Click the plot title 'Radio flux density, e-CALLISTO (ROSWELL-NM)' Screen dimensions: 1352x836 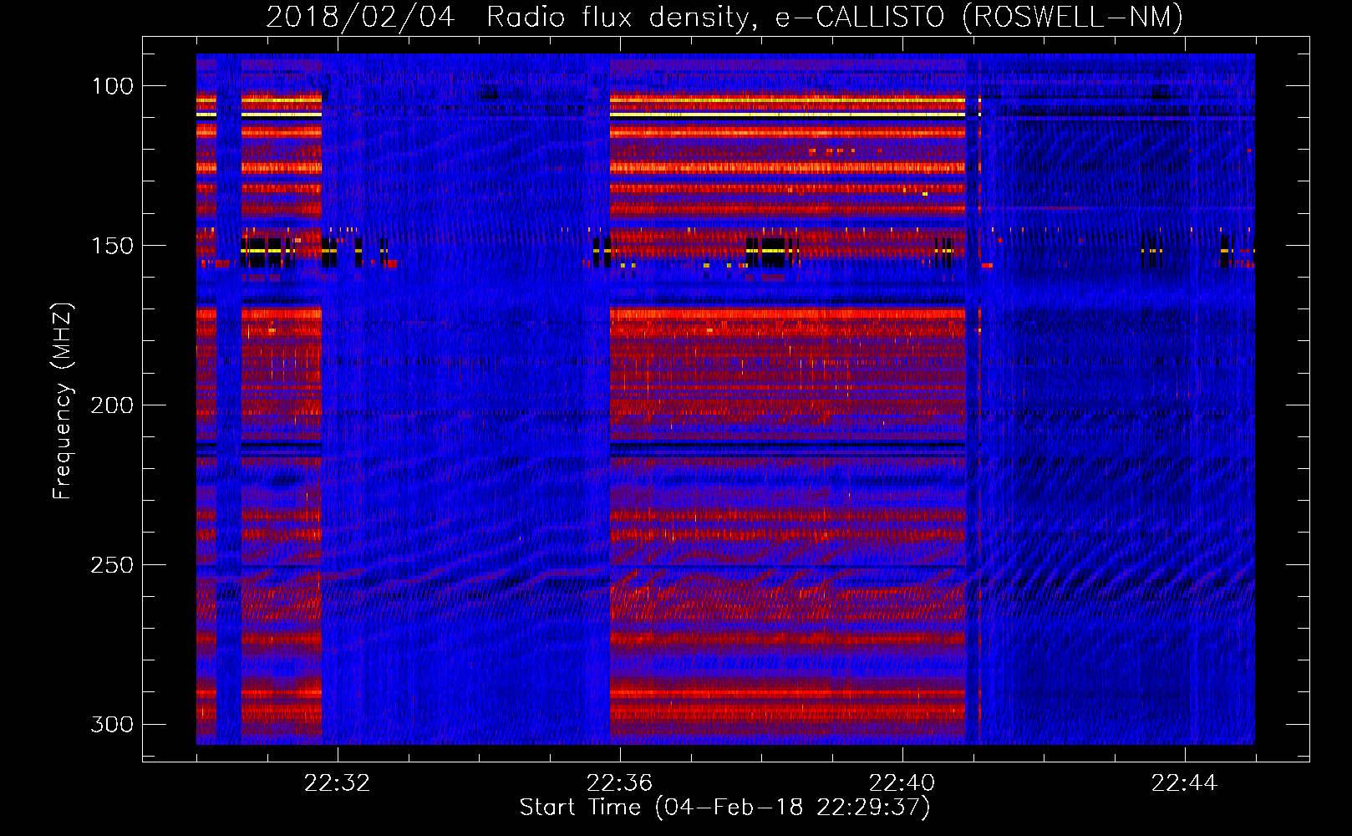tap(834, 17)
